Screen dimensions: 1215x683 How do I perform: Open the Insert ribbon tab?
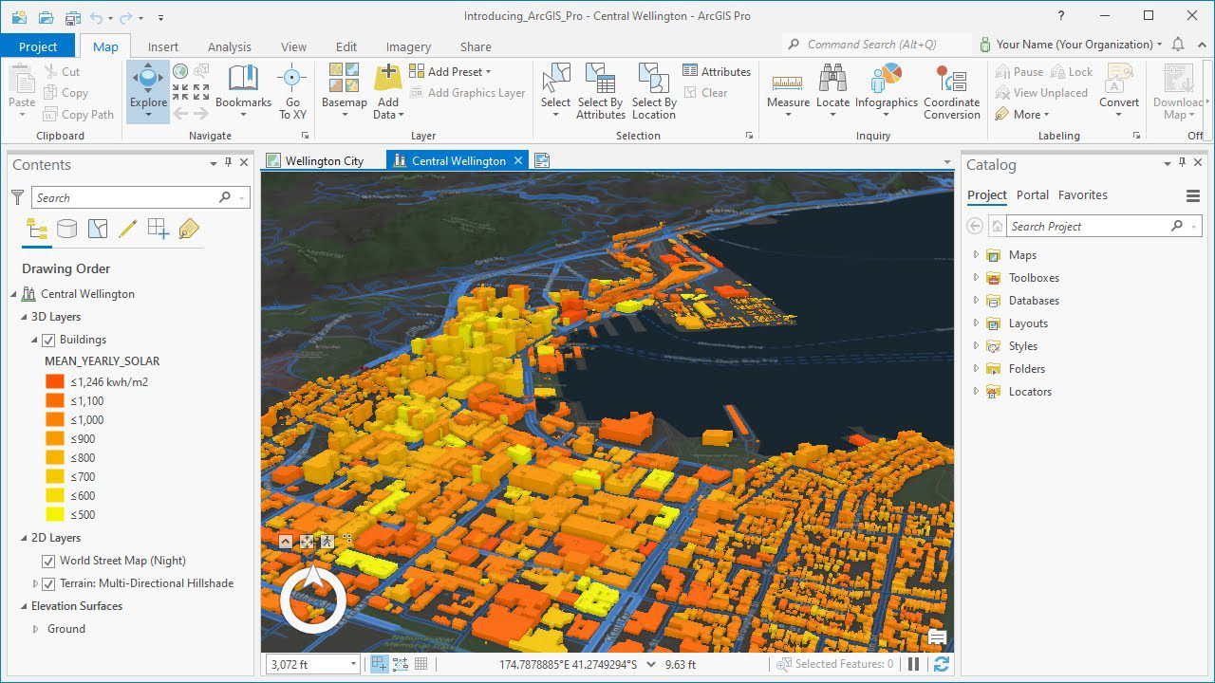click(162, 46)
